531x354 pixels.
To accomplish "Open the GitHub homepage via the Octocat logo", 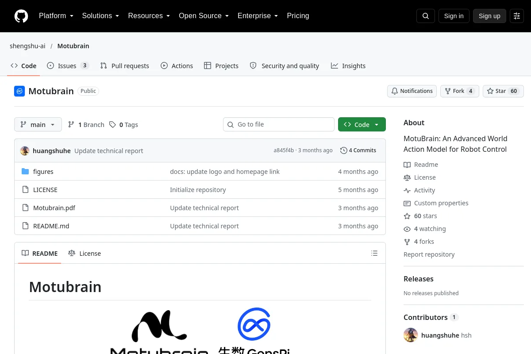I will pos(21,16).
